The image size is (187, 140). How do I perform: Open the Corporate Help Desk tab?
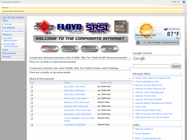pos(13,11)
